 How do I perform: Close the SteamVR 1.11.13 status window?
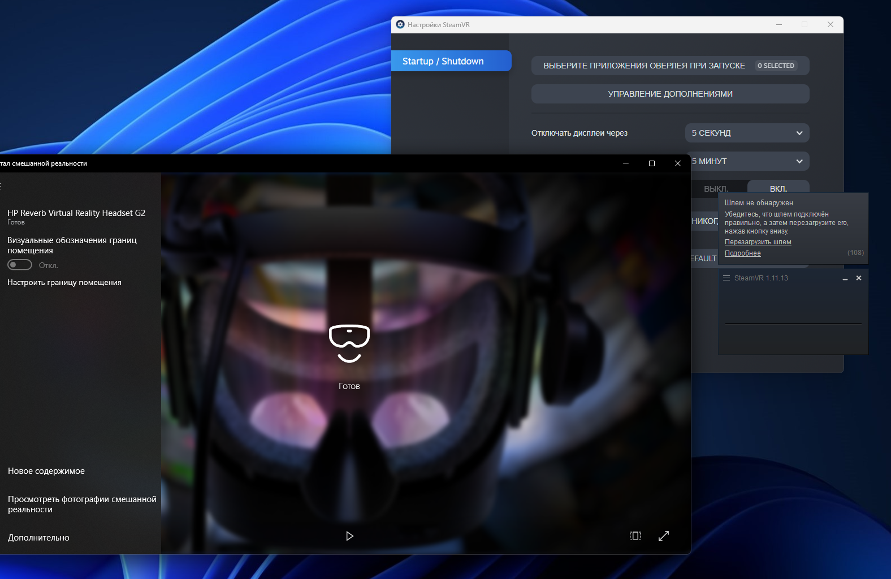[859, 278]
